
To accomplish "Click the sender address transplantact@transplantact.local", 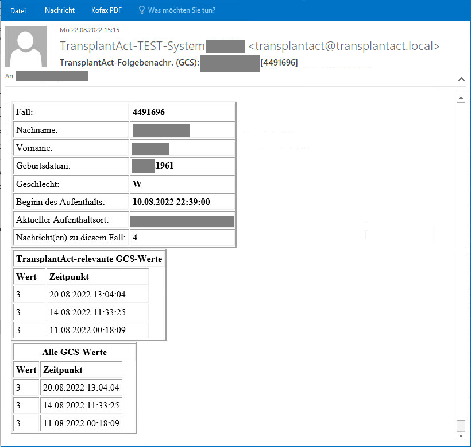I will [344, 46].
